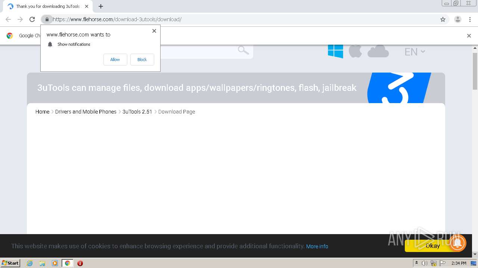Image resolution: width=478 pixels, height=268 pixels.
Task: Select the cloud web apps icon
Action: [378, 51]
